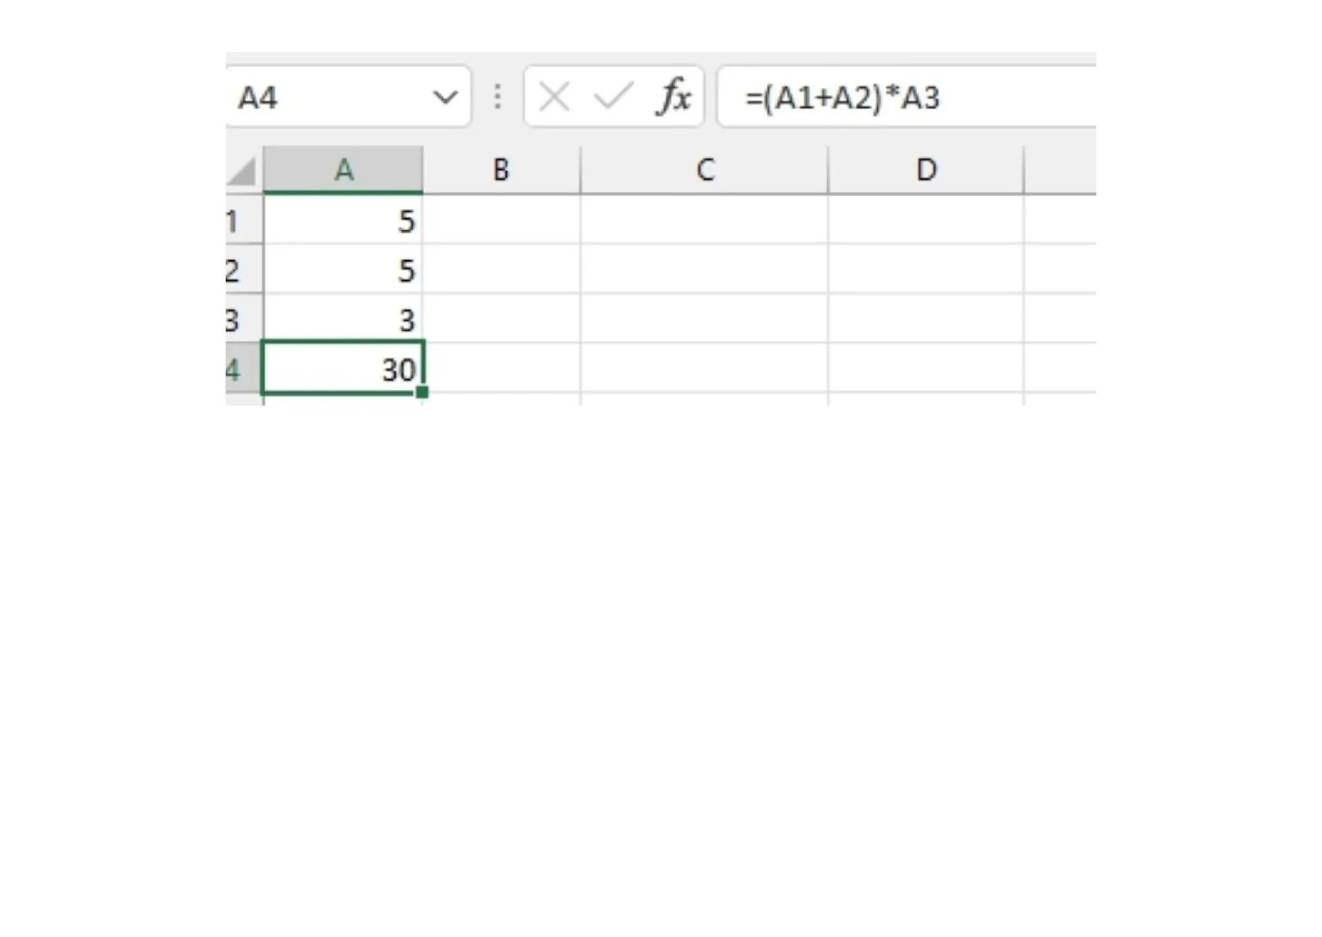Click the formula bar vertical dots handle
This screenshot has height=937, width=1322.
click(497, 97)
